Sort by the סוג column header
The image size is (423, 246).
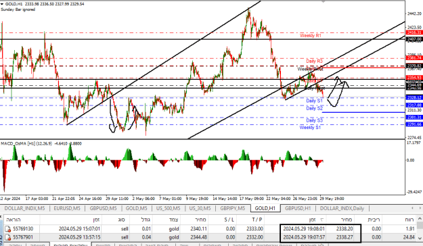point(121,220)
